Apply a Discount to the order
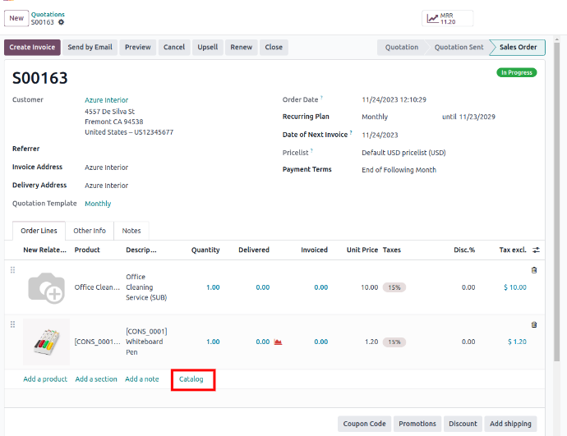Screen dimensions: 567x436 pyautogui.click(x=463, y=424)
